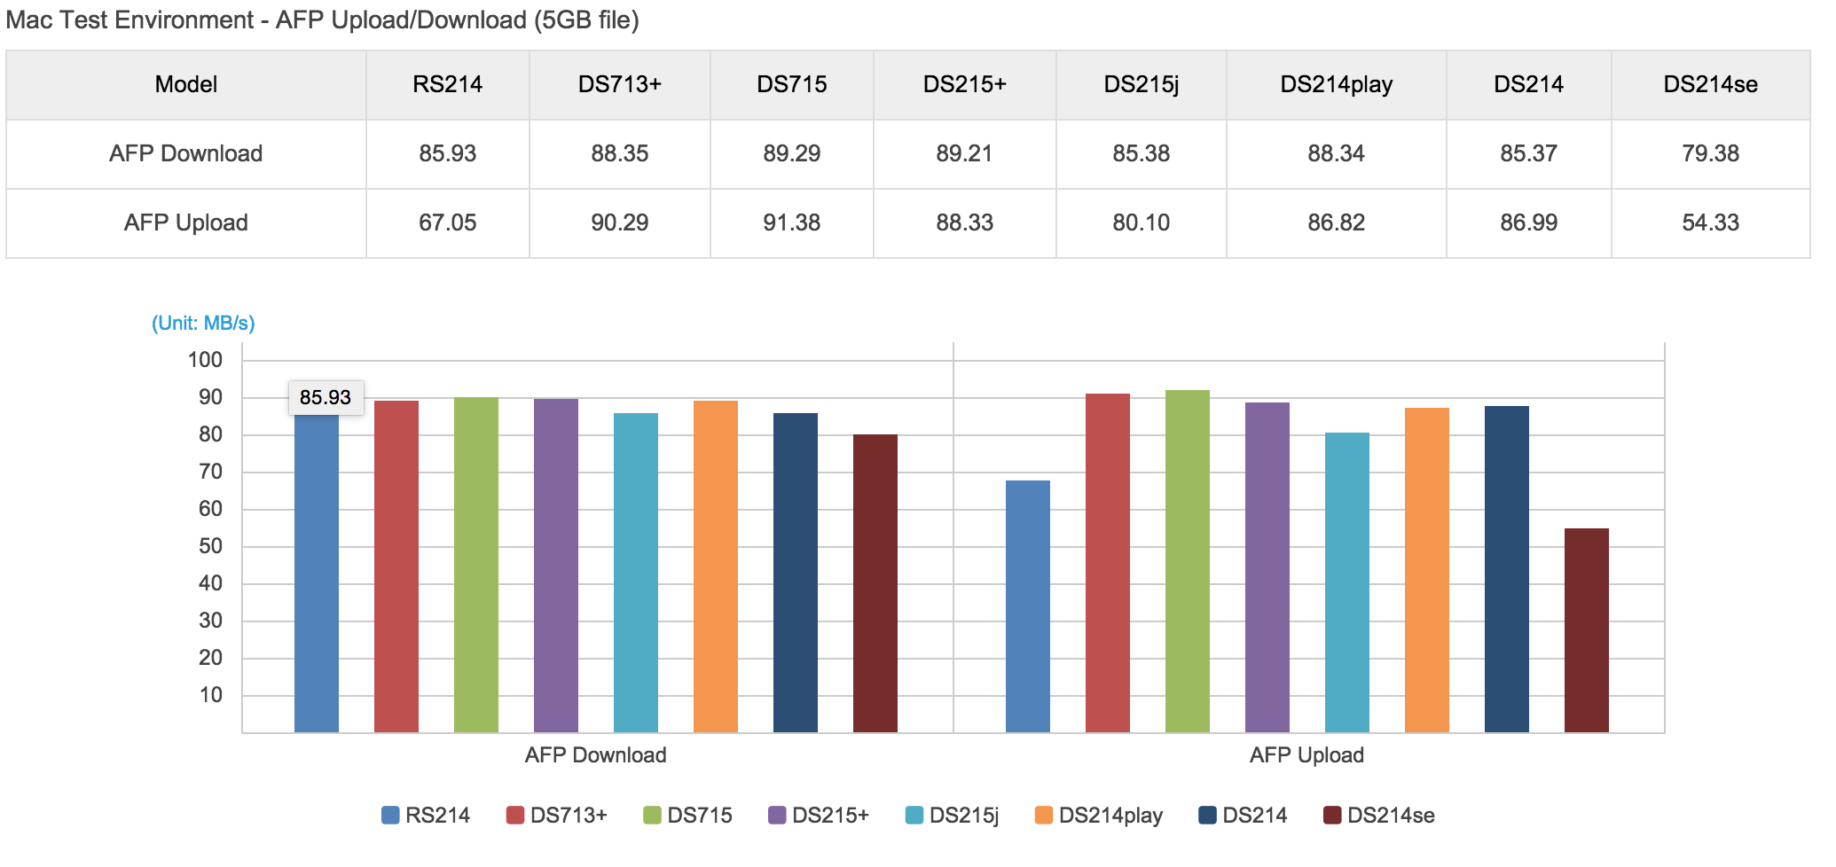Click the DS214se dark red legend swatch
Image resolution: width=1836 pixels, height=867 pixels.
tap(1332, 815)
